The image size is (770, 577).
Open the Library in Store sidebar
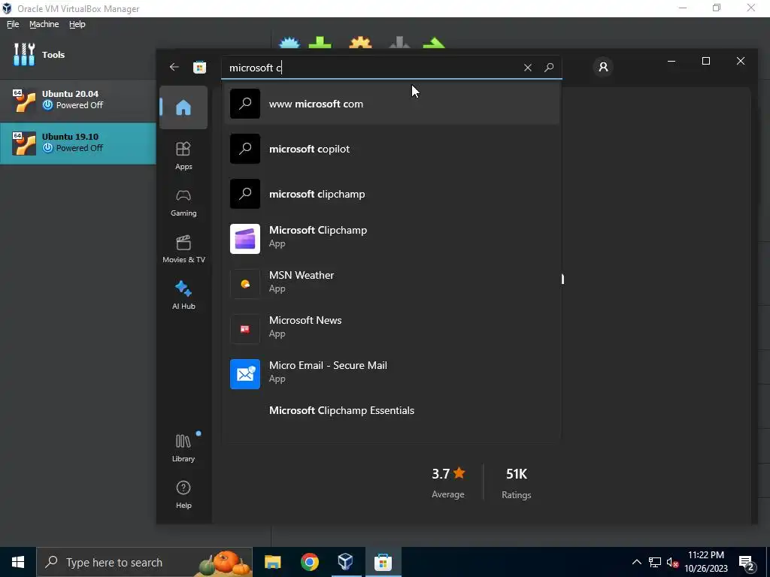click(183, 448)
